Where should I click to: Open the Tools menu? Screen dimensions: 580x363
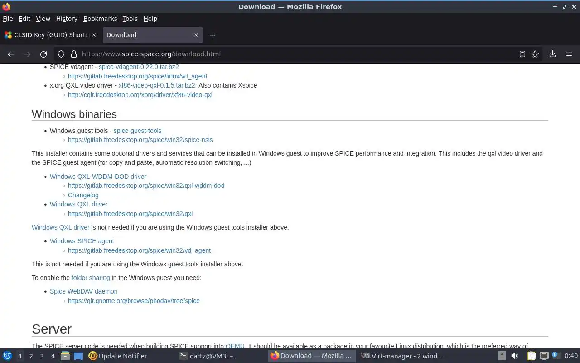coord(130,19)
